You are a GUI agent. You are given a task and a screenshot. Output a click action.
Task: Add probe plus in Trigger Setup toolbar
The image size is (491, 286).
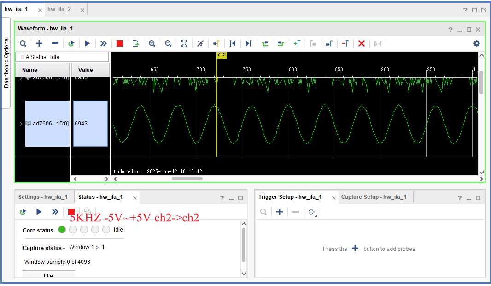pos(280,212)
